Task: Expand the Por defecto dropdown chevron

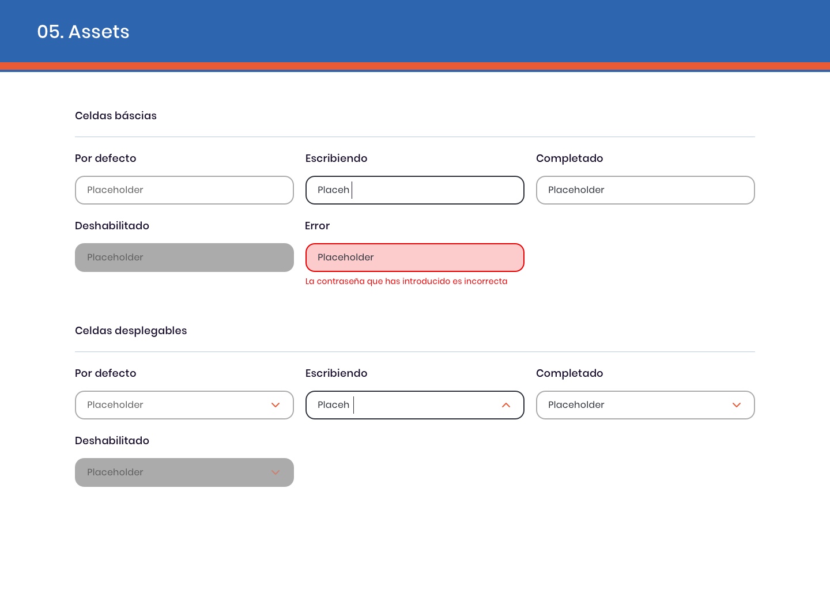Action: [276, 405]
